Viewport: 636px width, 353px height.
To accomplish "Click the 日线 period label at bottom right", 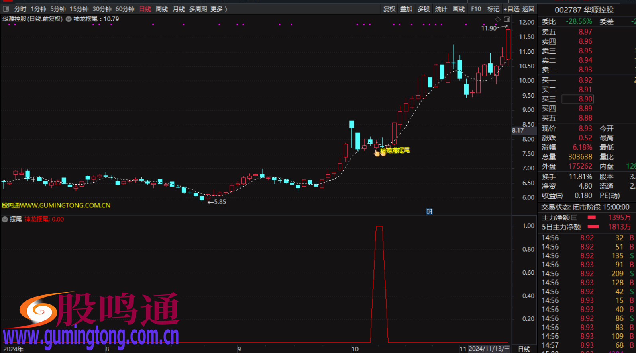I will 524,349.
